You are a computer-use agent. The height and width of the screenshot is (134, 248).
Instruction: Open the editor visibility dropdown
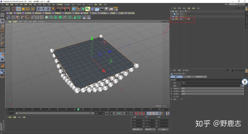tap(213, 89)
